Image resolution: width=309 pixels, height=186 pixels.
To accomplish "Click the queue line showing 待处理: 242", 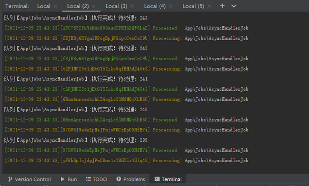I will point(76,48).
